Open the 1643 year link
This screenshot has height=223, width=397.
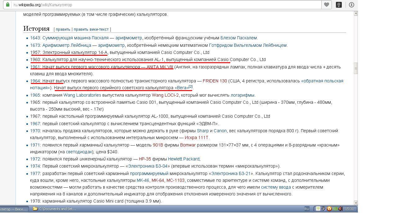35,38
